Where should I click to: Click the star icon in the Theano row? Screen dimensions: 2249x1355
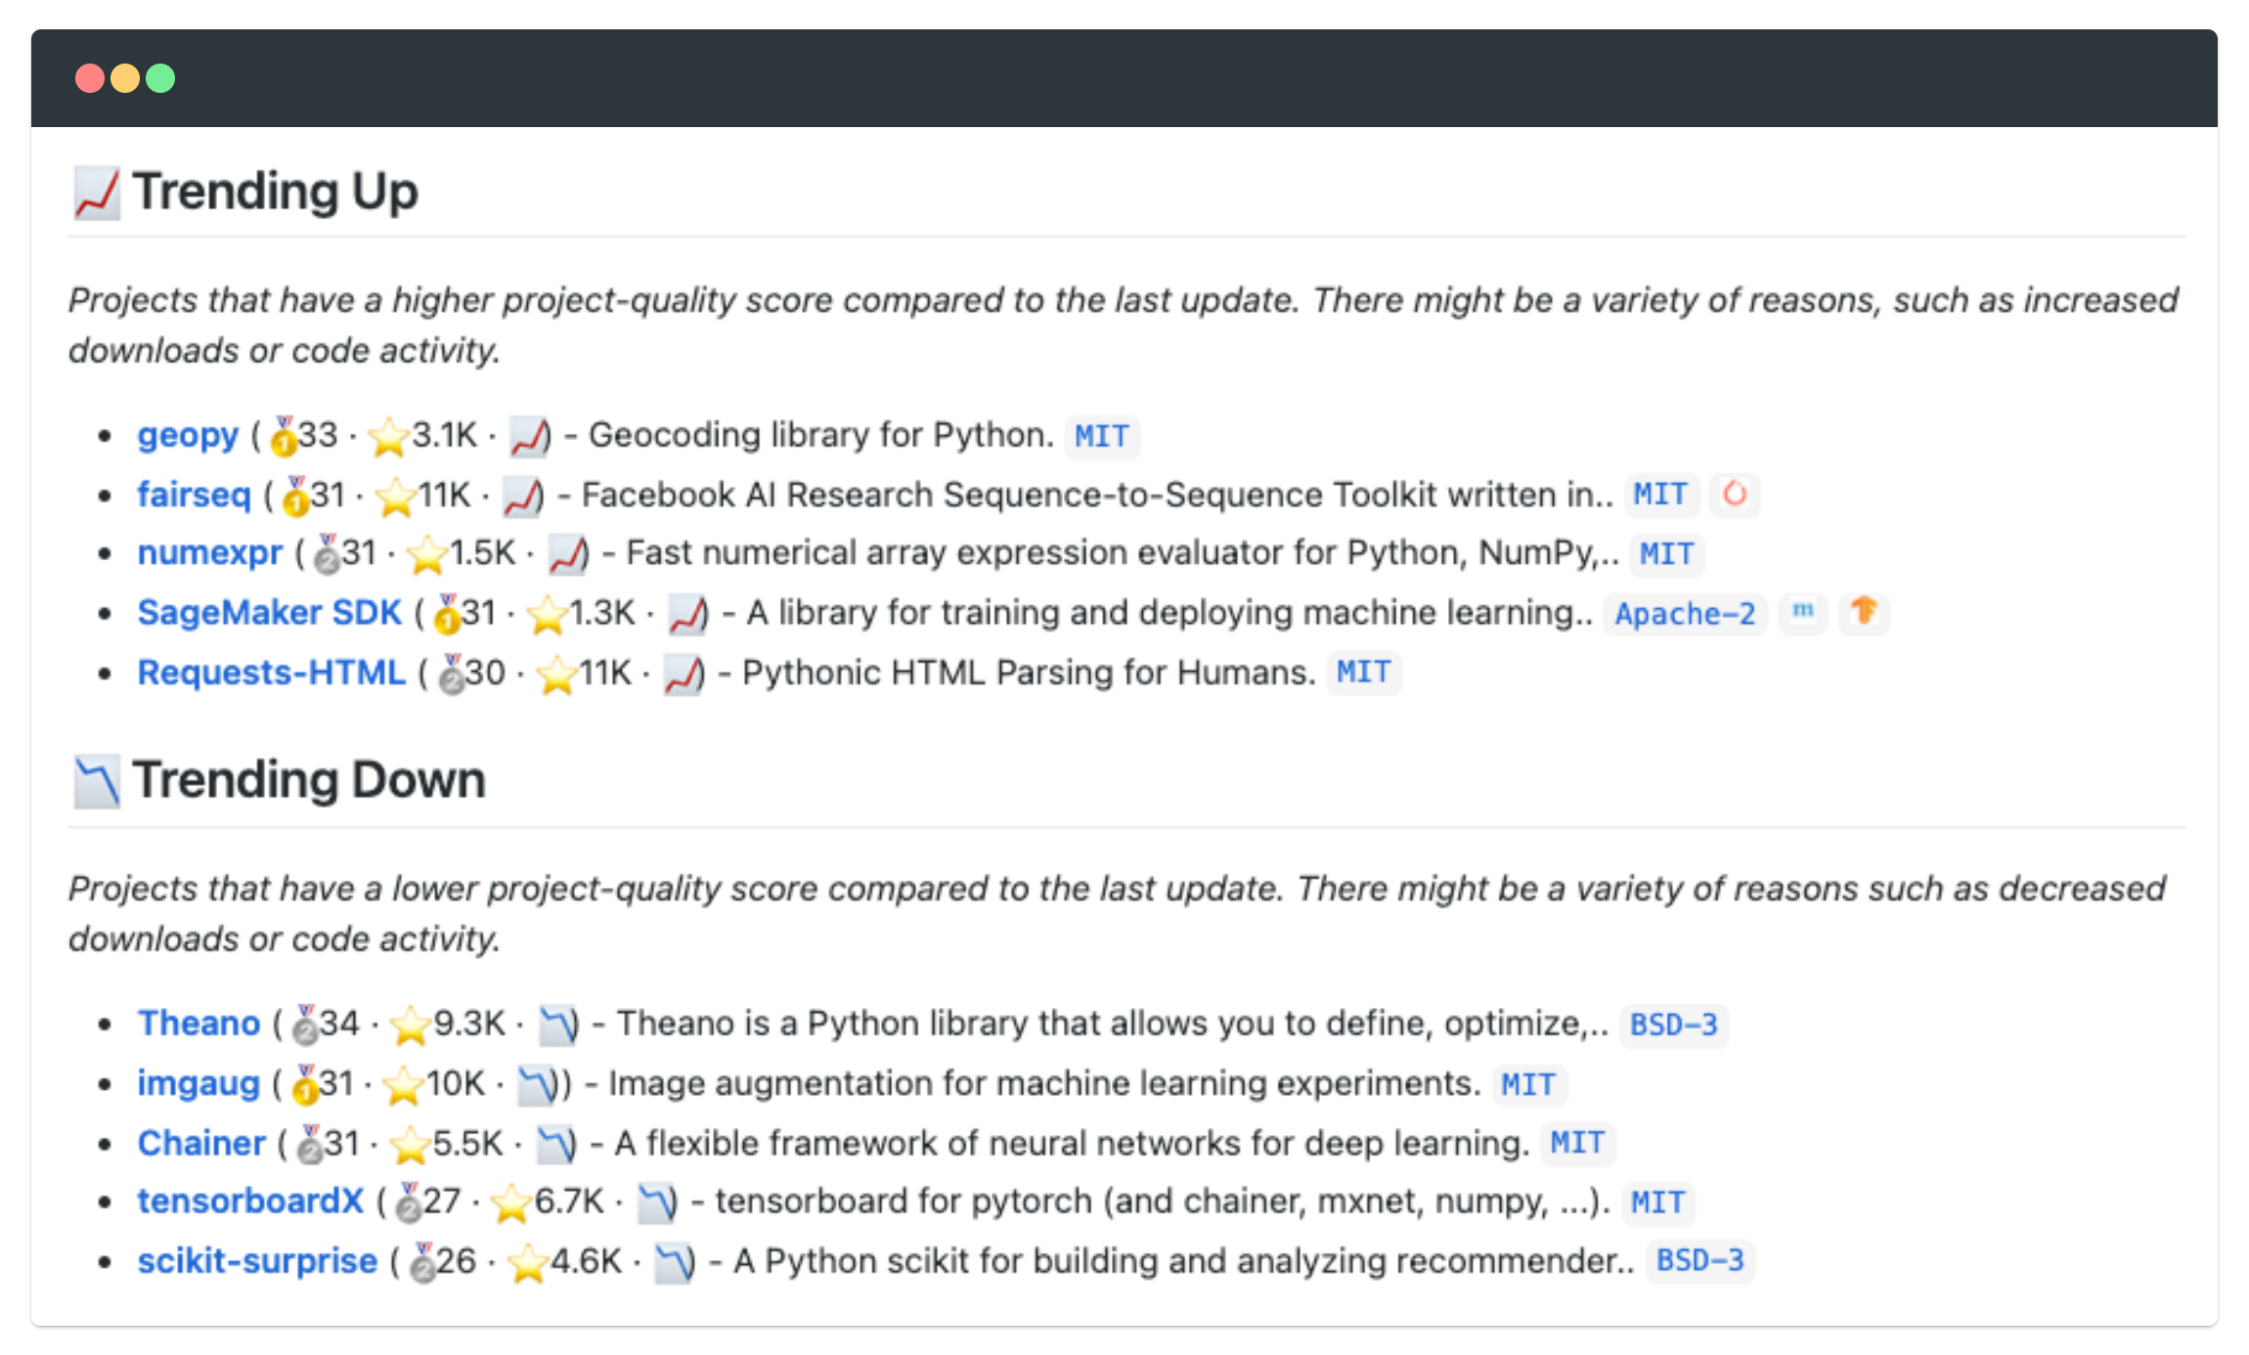point(410,1025)
